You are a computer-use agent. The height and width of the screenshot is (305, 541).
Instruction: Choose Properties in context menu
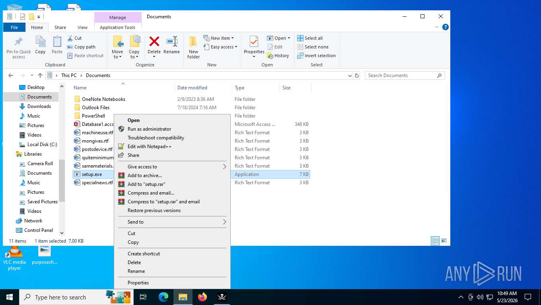pos(172,283)
